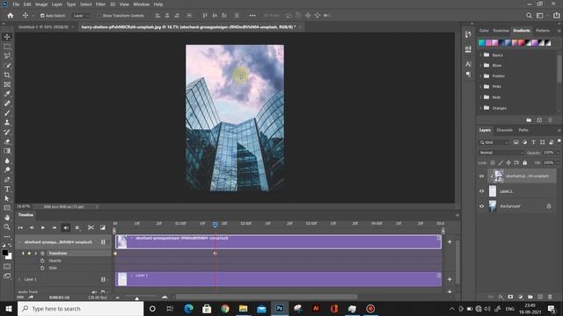This screenshot has width=563, height=316.
Task: Add media to the first video track
Action: click(450, 242)
